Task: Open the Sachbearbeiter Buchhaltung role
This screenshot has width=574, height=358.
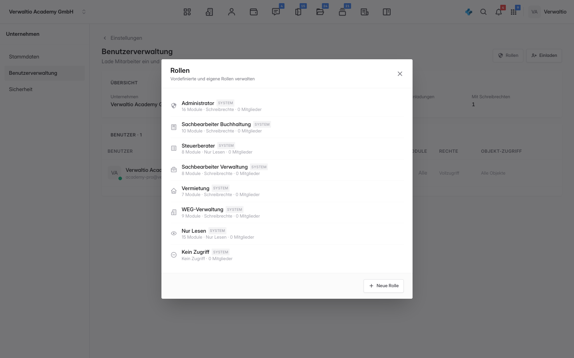Action: coord(287,127)
